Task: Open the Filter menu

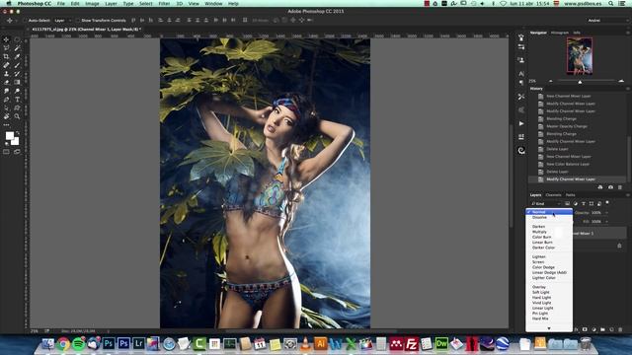Action: pos(164,4)
